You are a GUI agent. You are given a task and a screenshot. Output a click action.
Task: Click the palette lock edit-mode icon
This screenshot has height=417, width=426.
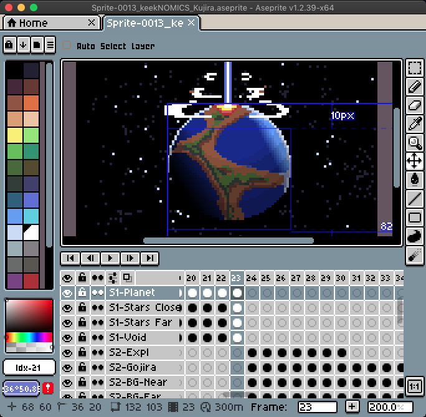(9, 45)
